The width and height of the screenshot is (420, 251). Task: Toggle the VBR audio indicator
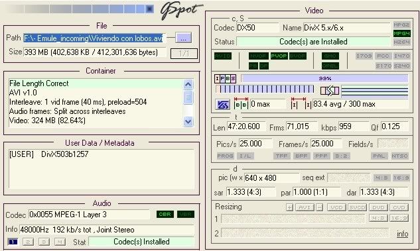(186, 215)
